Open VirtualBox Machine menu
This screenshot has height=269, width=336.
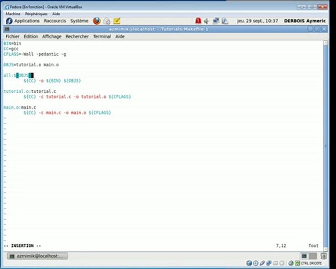coord(13,14)
